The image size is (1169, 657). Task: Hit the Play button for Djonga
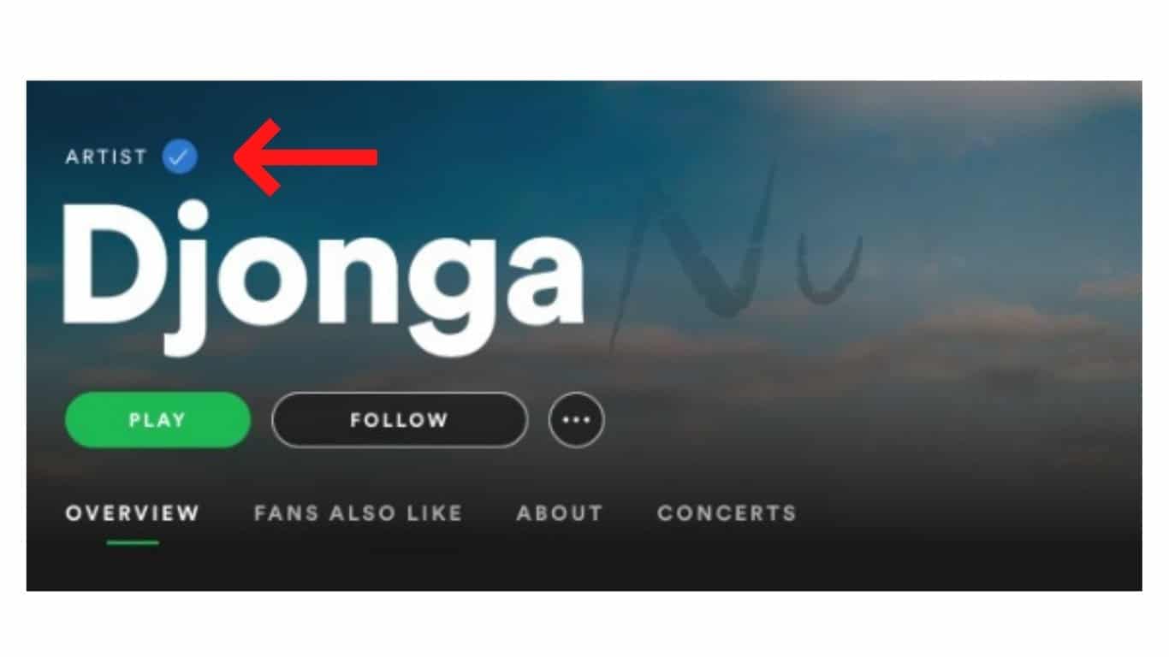(157, 420)
